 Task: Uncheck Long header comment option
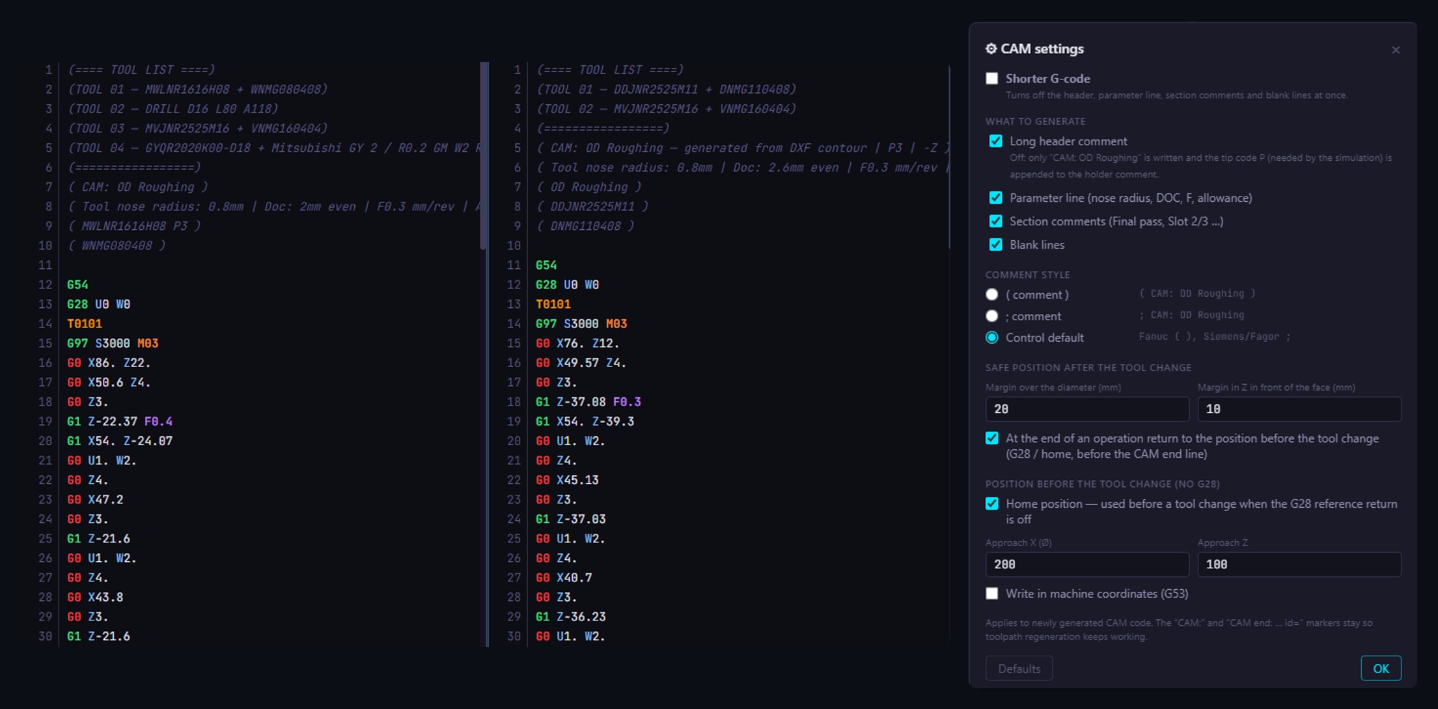(x=995, y=141)
